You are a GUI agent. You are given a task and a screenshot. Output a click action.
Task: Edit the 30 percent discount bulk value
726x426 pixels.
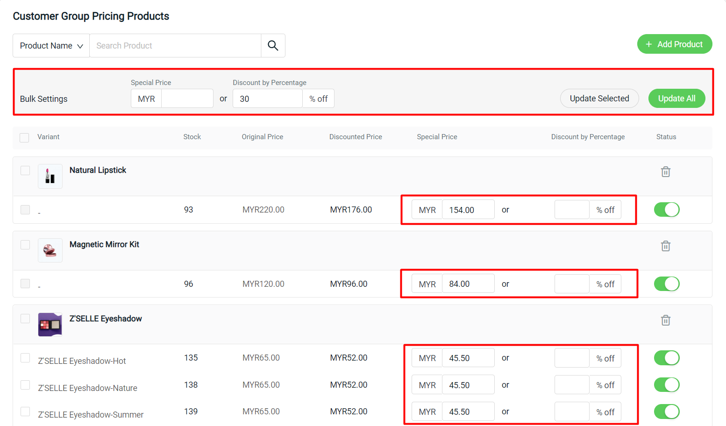(267, 98)
